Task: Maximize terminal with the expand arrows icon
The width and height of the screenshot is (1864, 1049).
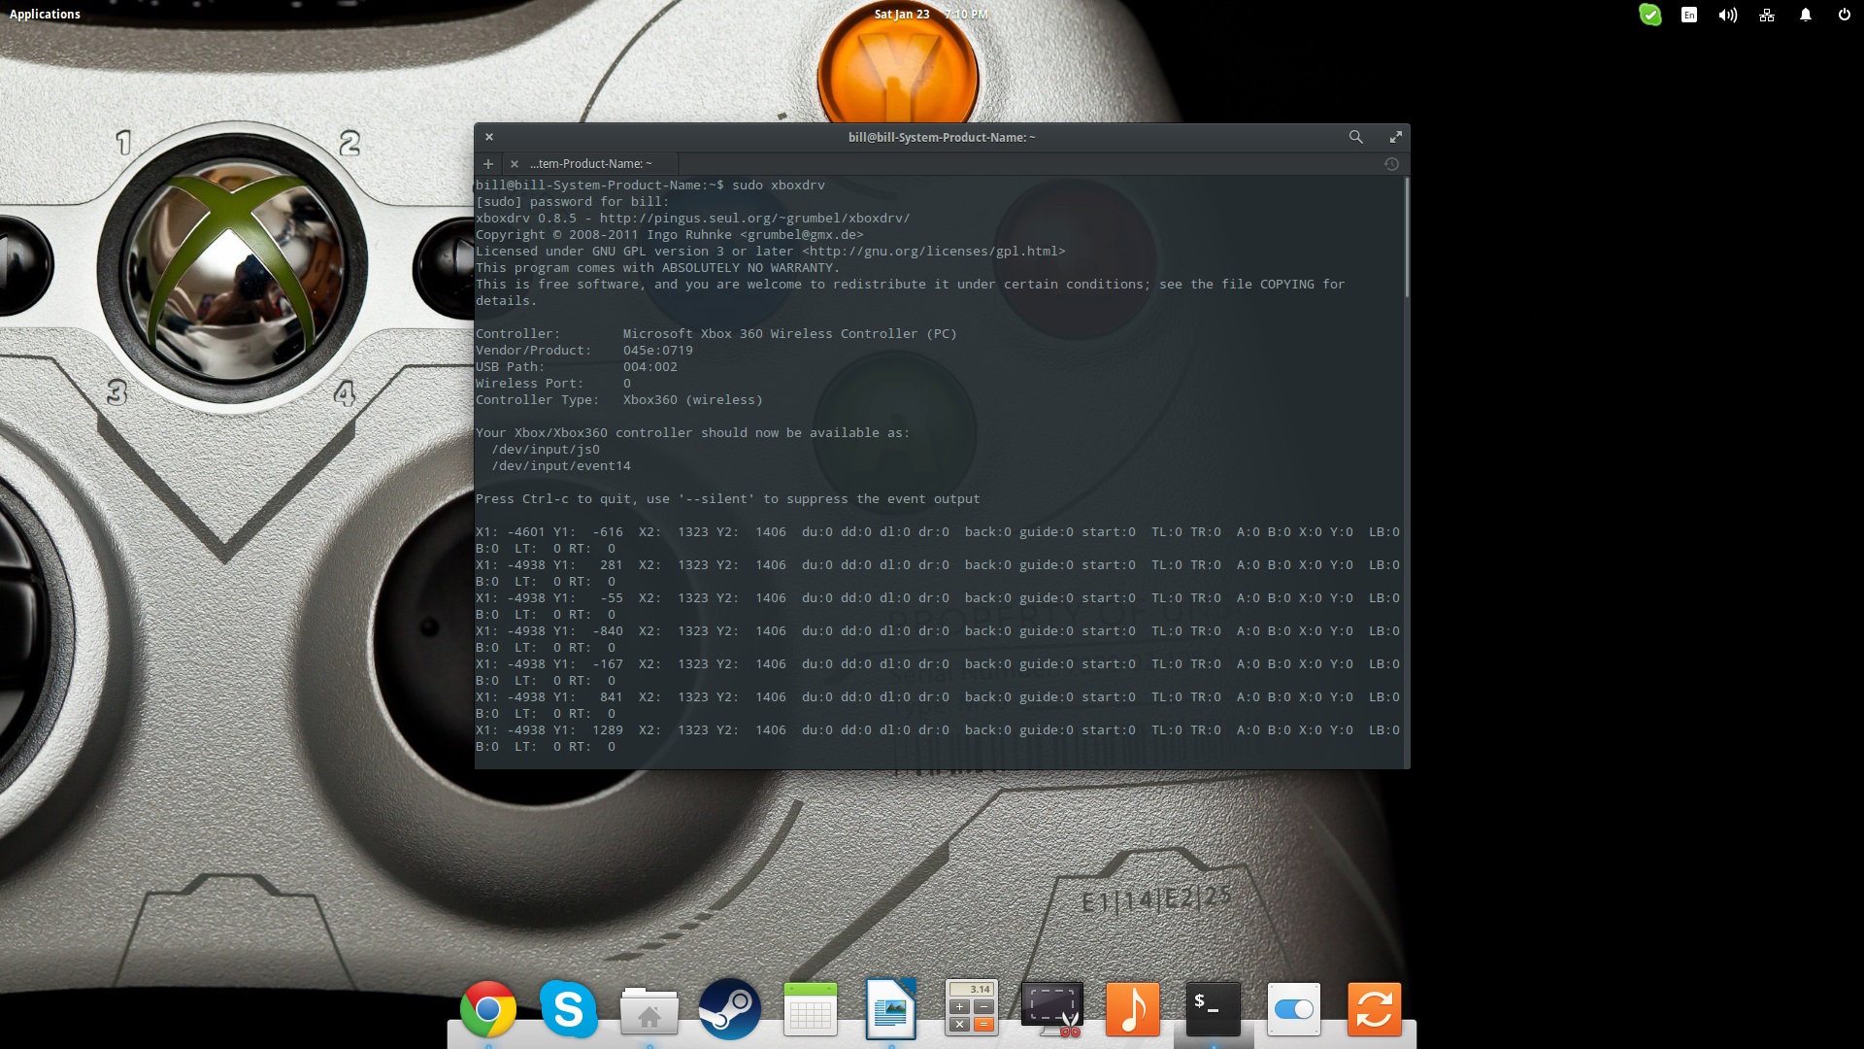Action: point(1395,137)
